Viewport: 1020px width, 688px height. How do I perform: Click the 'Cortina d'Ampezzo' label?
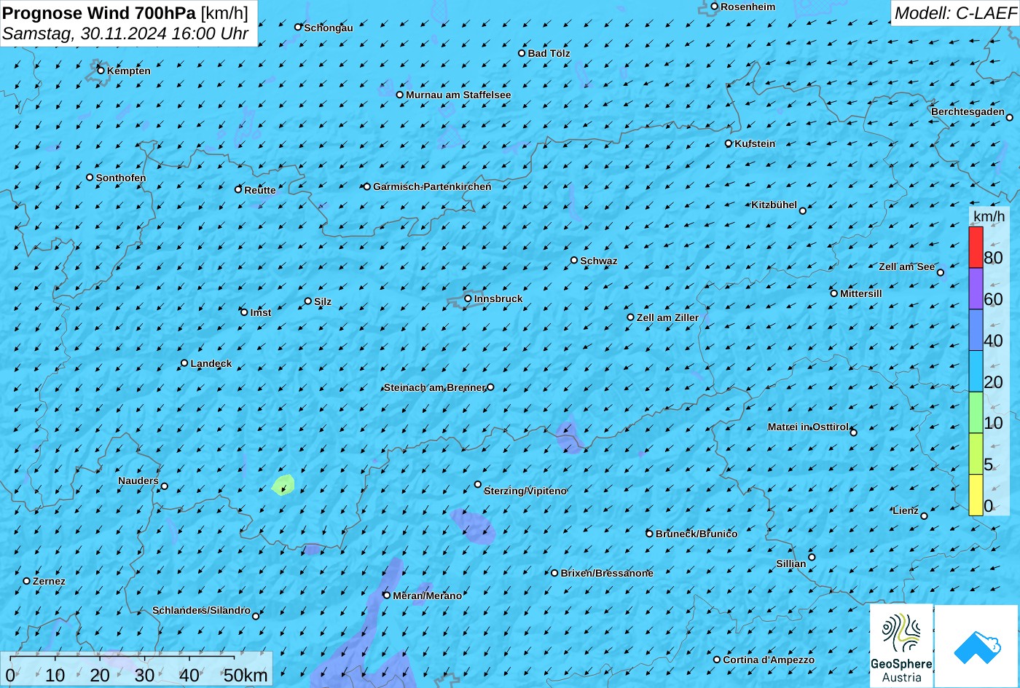[x=769, y=660]
